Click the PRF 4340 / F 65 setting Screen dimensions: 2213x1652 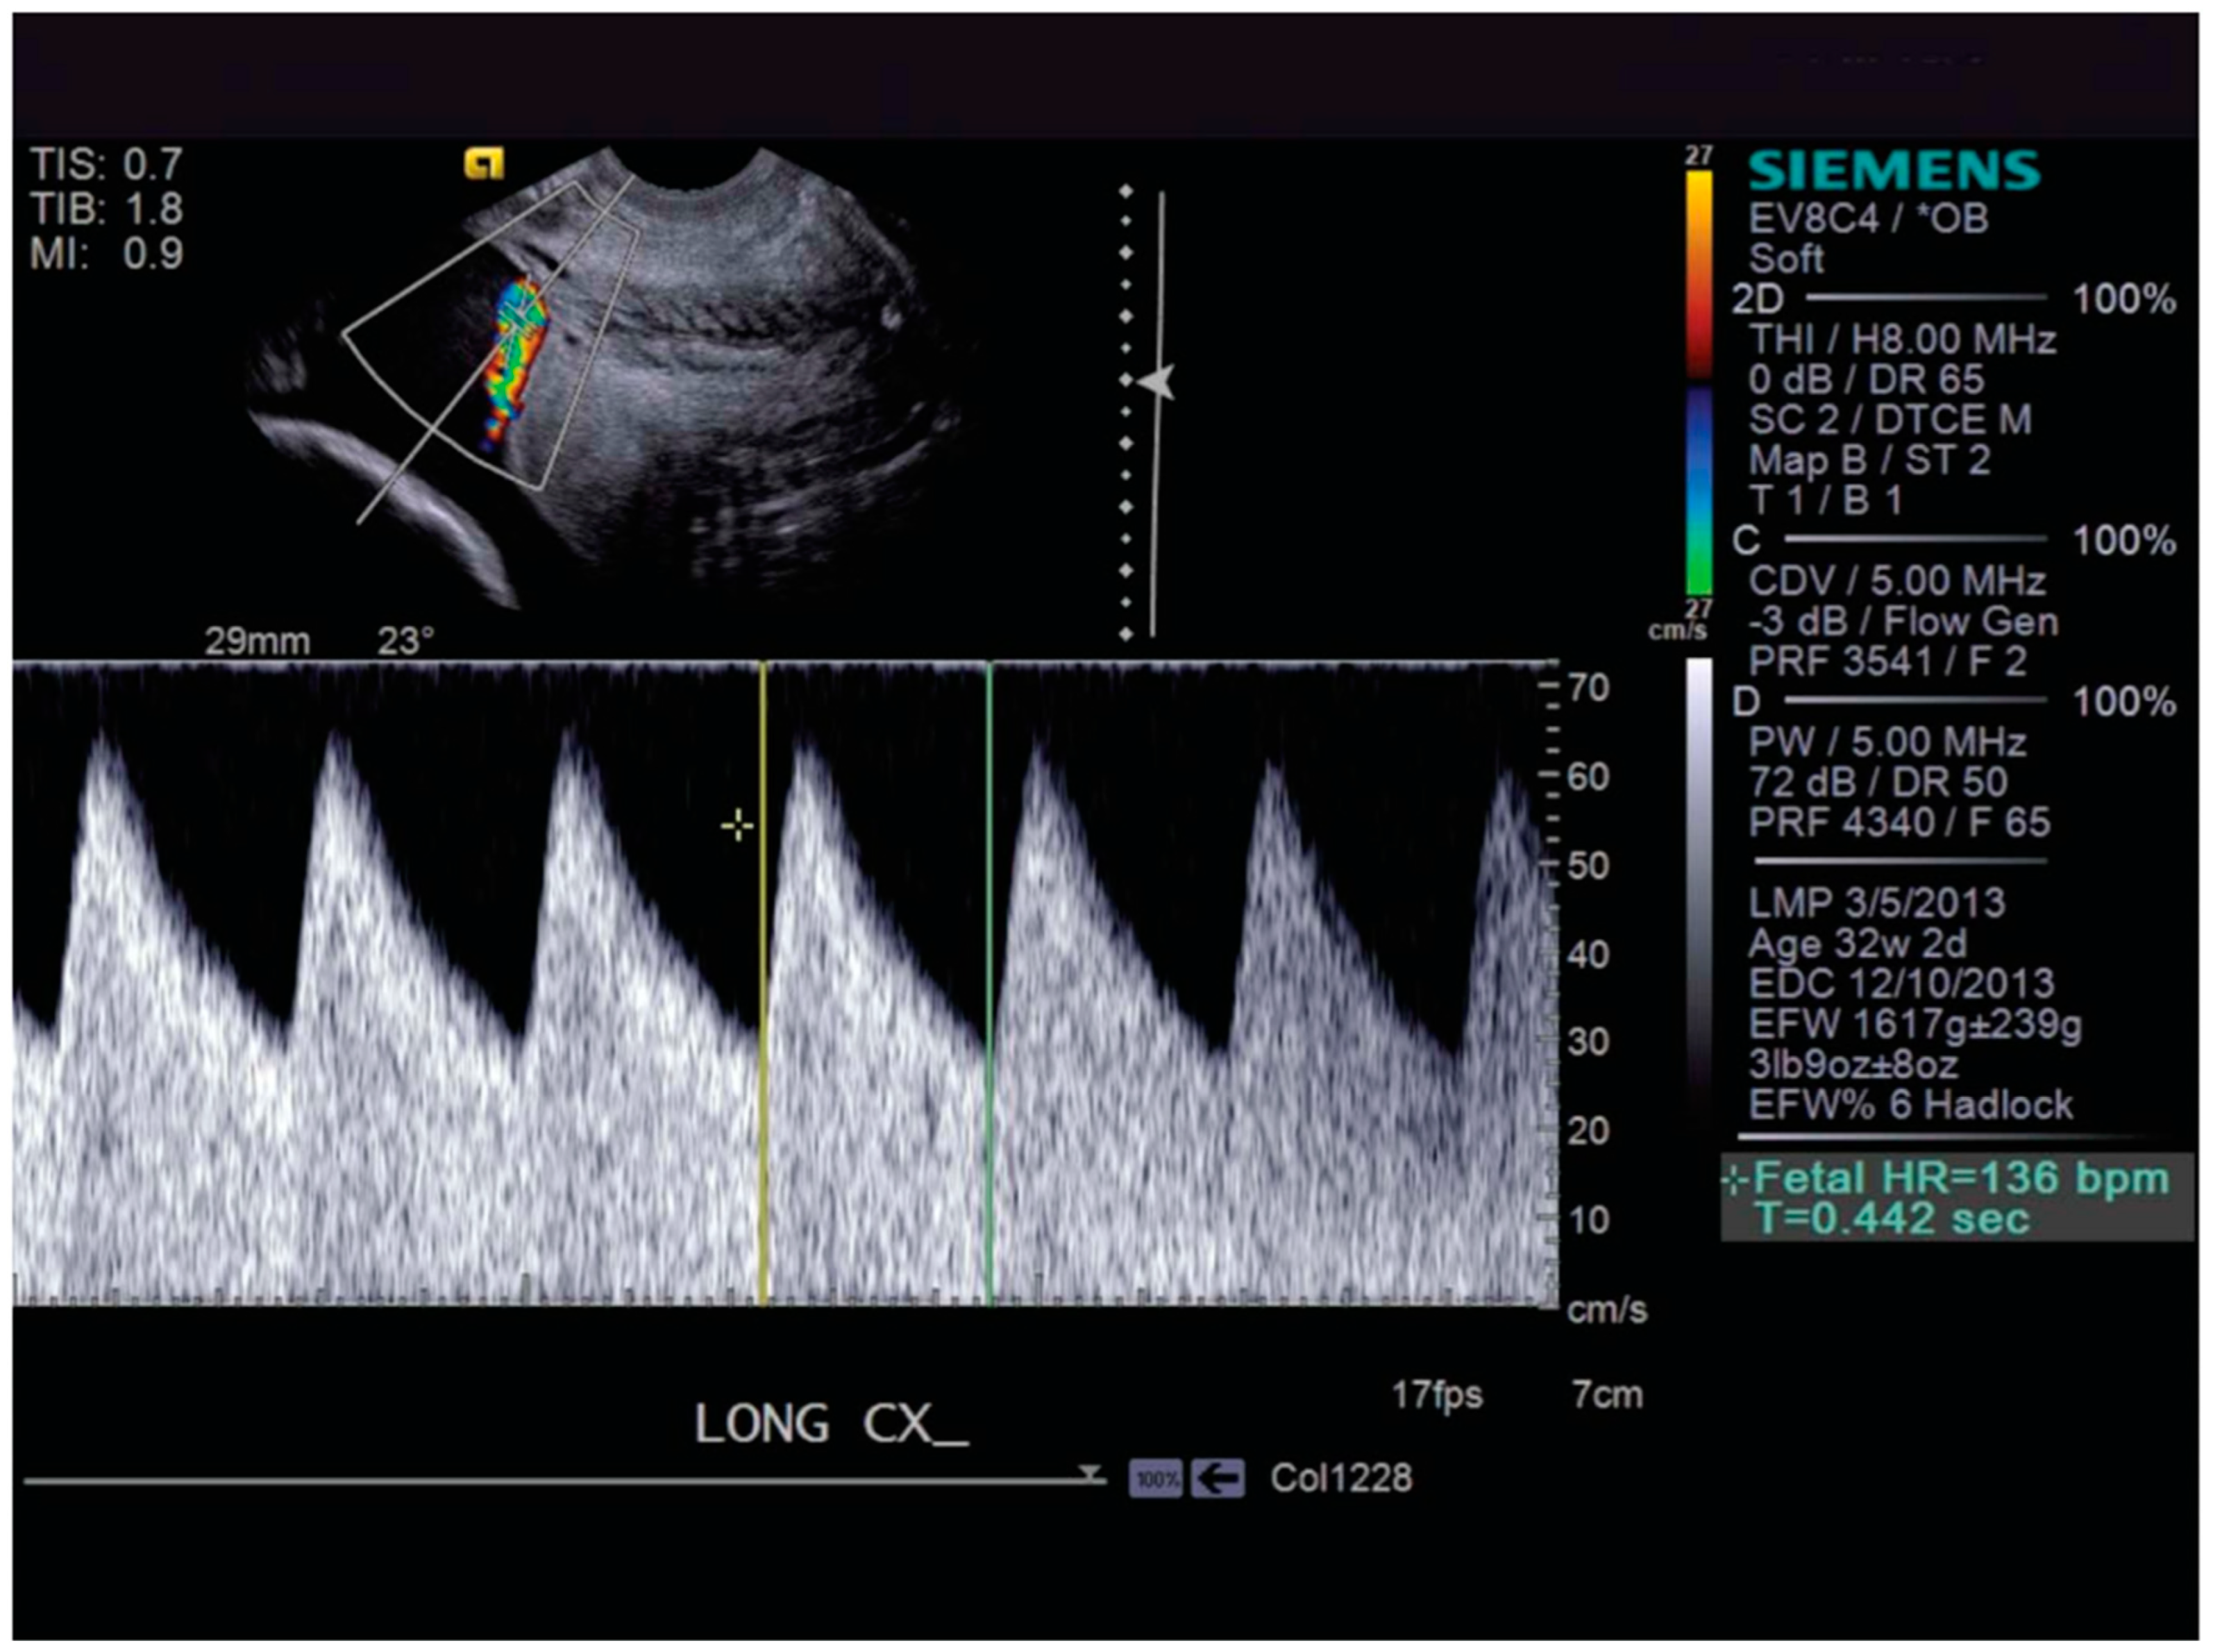point(1899,822)
